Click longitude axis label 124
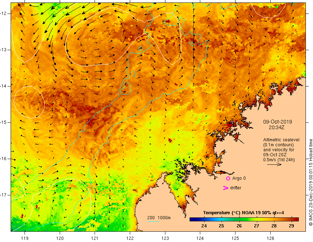313x242 pixels. point(200,238)
